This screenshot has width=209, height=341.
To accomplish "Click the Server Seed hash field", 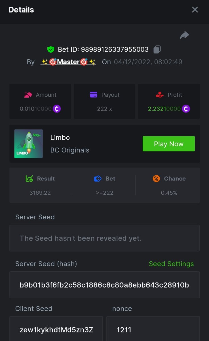I will [x=104, y=285].
